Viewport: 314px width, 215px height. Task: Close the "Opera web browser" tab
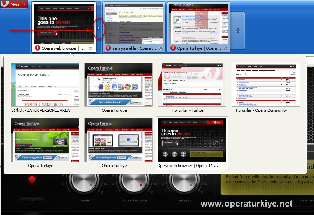point(91,48)
